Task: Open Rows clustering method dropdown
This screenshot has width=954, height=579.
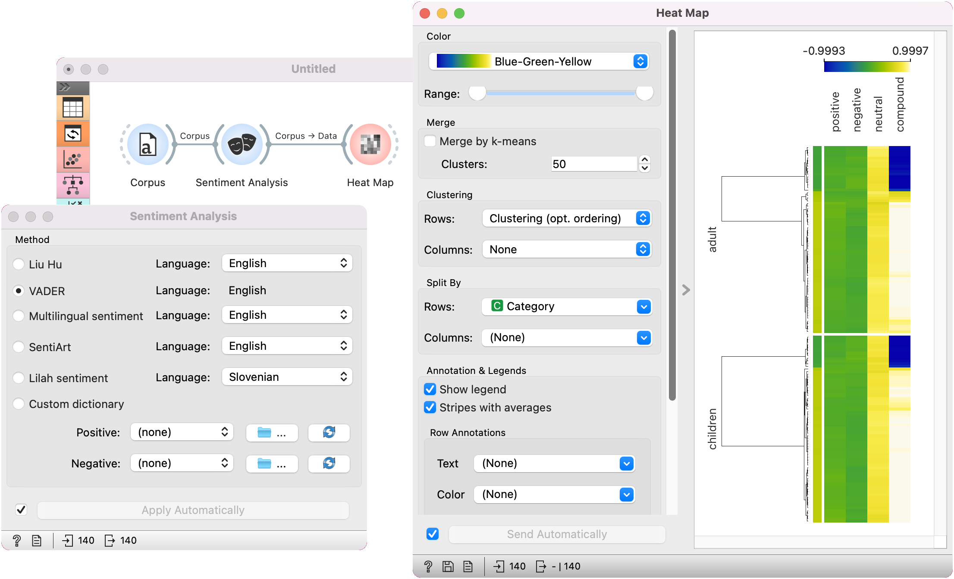Action: pyautogui.click(x=567, y=218)
